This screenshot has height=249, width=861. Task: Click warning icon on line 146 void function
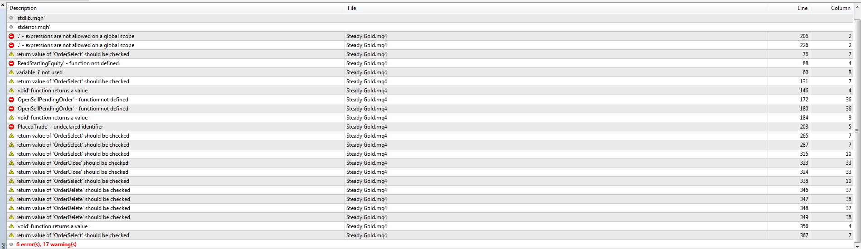(11, 91)
